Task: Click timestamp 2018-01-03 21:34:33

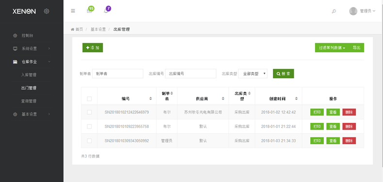Action: pyautogui.click(x=278, y=141)
